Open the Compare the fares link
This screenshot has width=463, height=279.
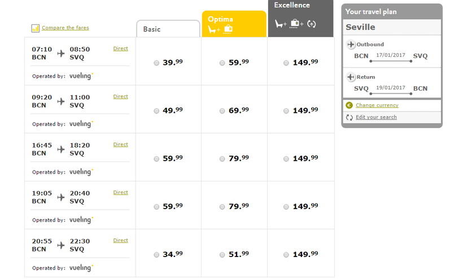(x=65, y=28)
